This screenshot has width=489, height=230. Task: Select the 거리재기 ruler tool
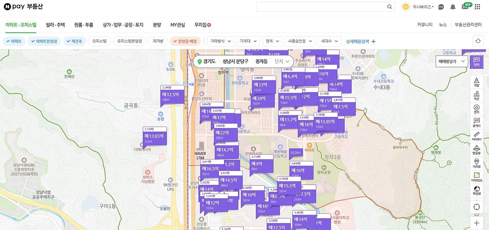coord(476,136)
